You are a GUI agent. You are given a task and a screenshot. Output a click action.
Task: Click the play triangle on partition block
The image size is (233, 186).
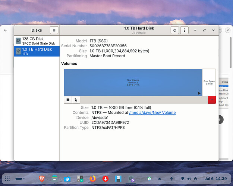tap(199, 93)
